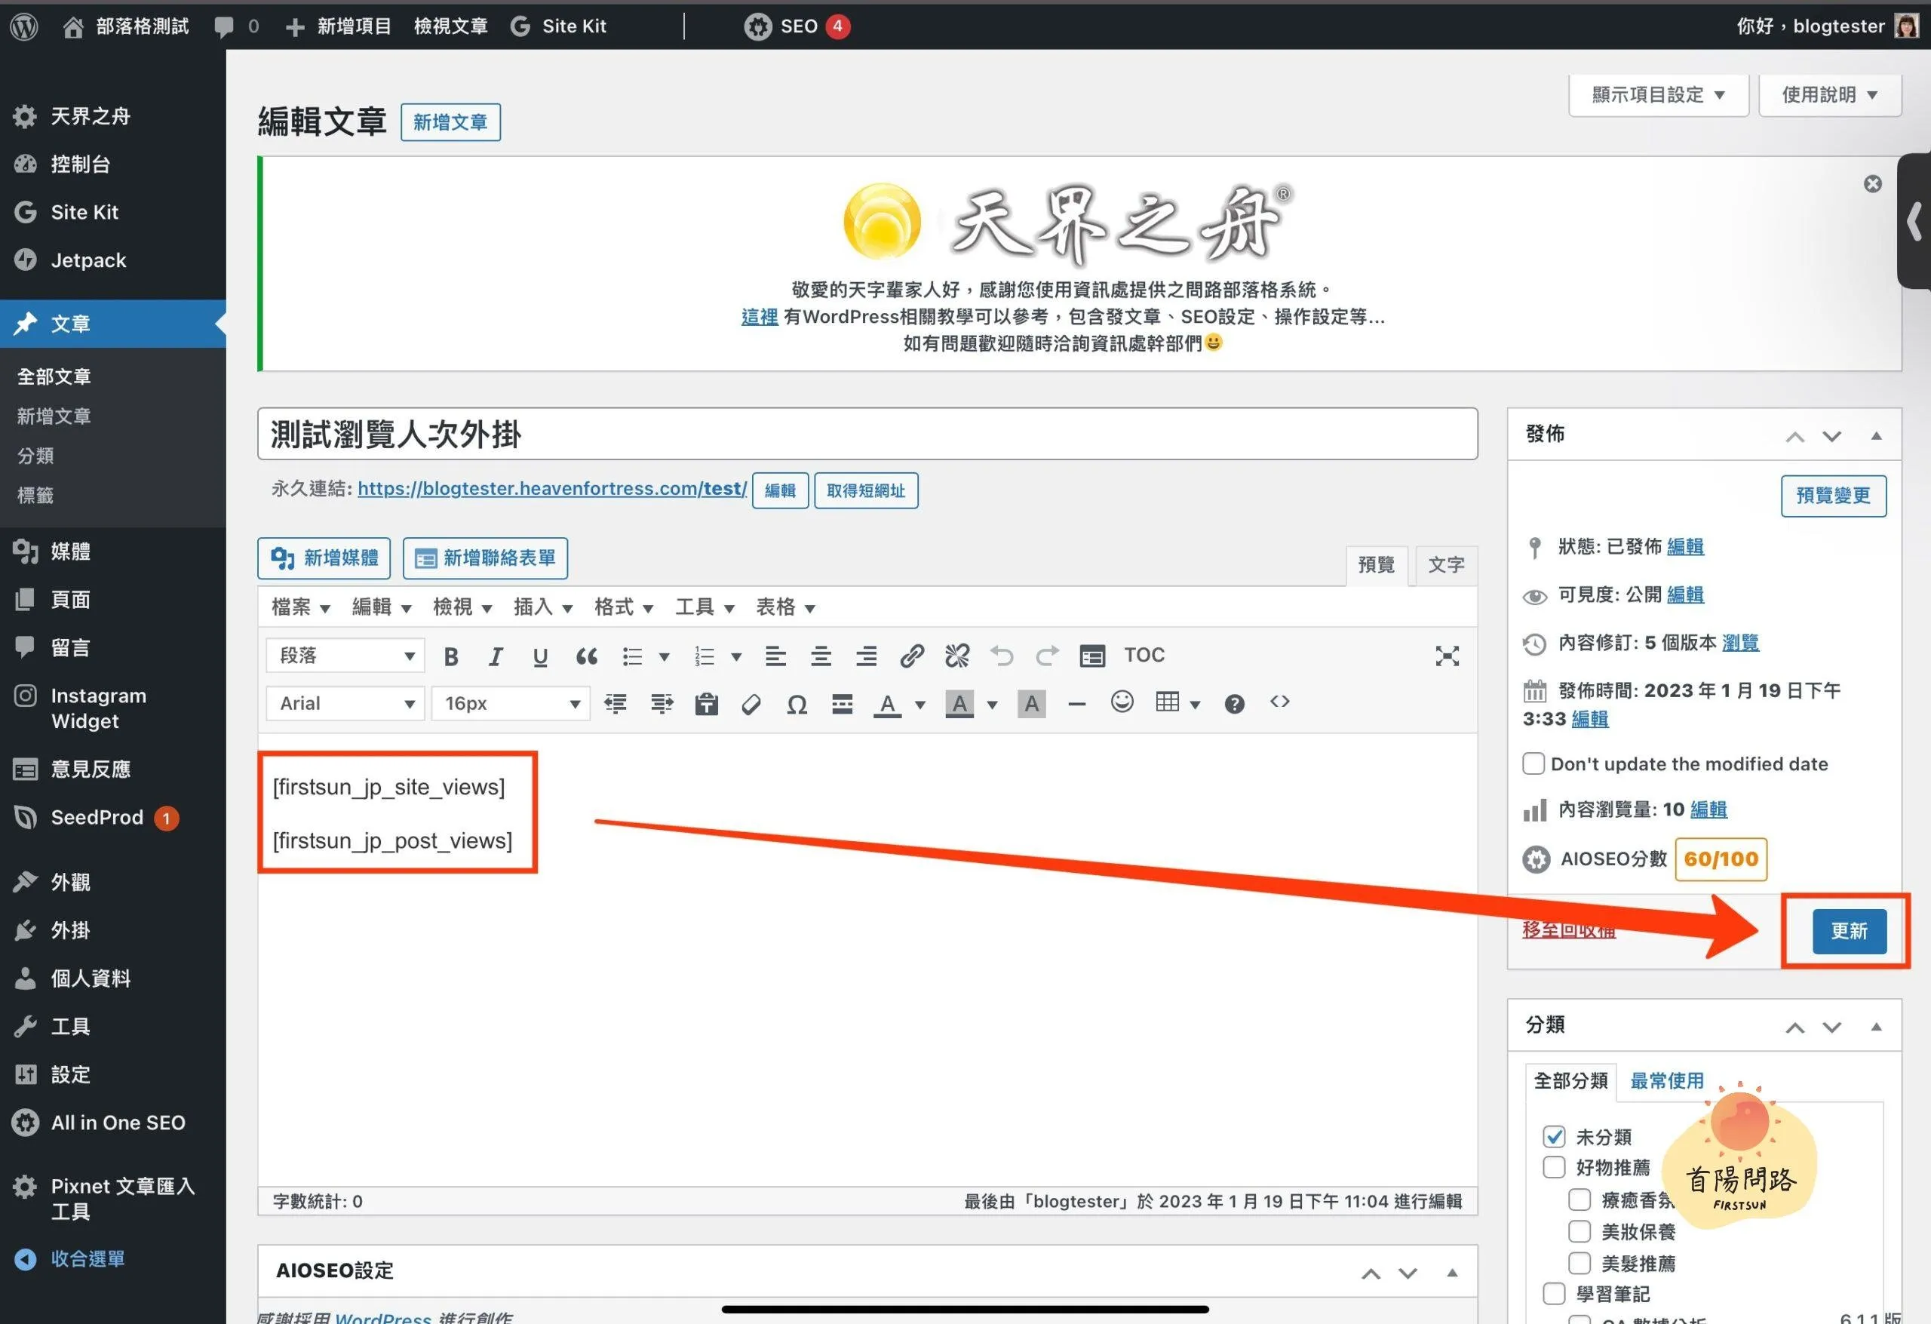Open the emoticons smiley icon

[x=1122, y=703]
